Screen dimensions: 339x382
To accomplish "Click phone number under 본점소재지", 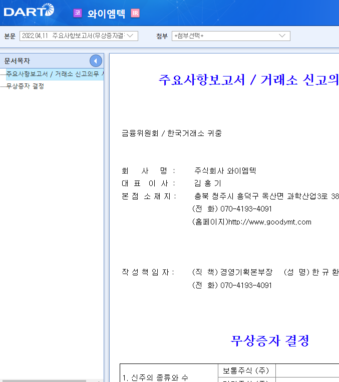I will pyautogui.click(x=246, y=209).
